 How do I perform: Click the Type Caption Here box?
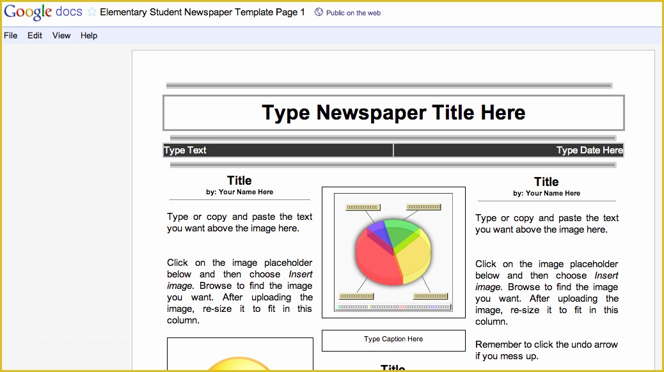(393, 341)
